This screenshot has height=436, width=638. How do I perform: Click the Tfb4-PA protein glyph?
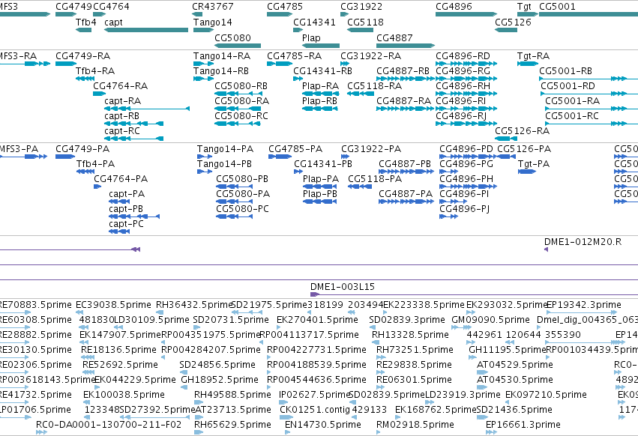[x=85, y=172]
